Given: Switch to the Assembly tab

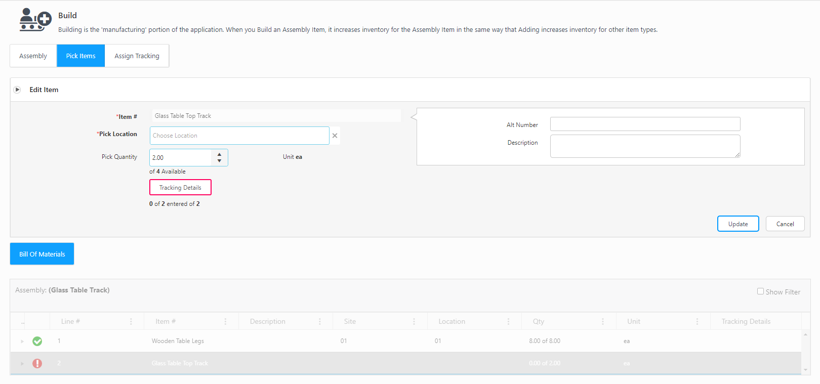Looking at the screenshot, I should (x=33, y=56).
